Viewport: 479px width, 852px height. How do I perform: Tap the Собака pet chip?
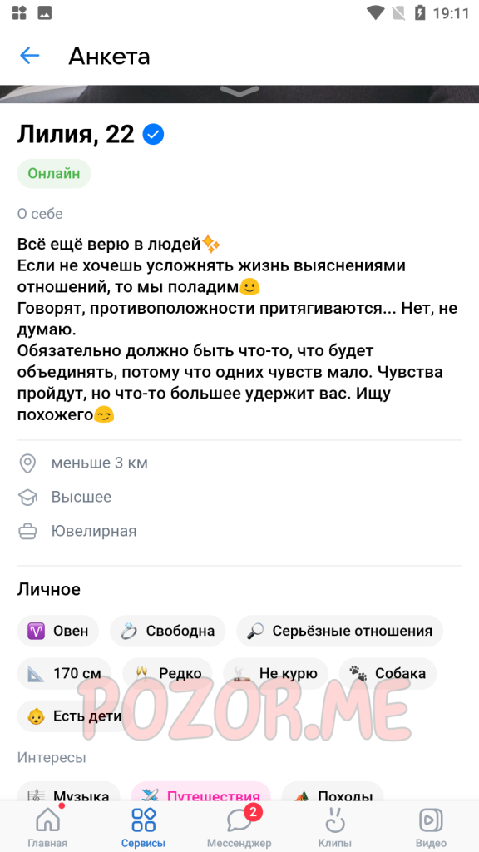pos(388,674)
